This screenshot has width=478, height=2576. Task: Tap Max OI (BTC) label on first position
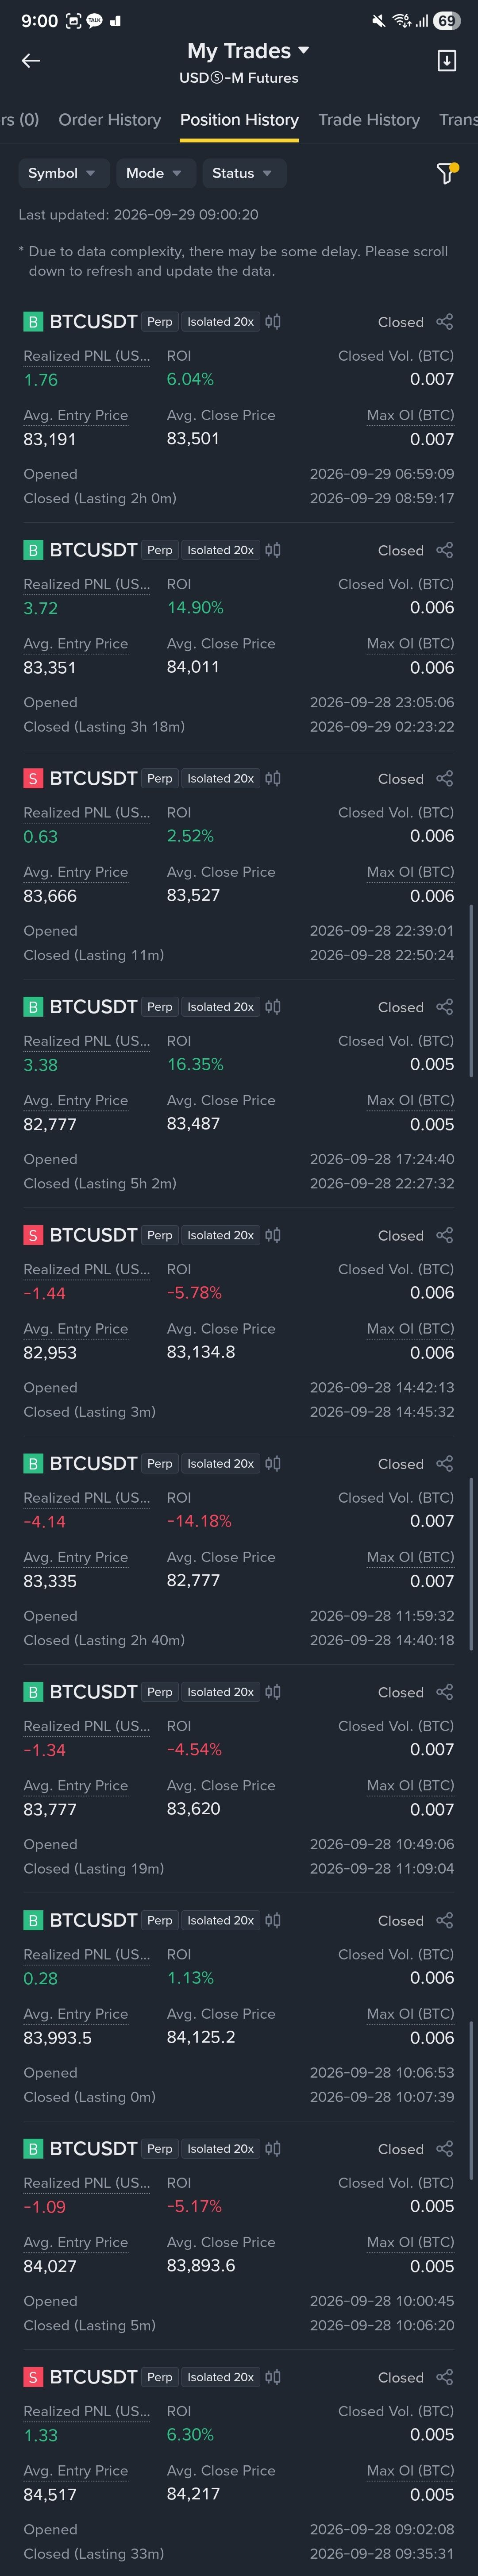point(410,415)
